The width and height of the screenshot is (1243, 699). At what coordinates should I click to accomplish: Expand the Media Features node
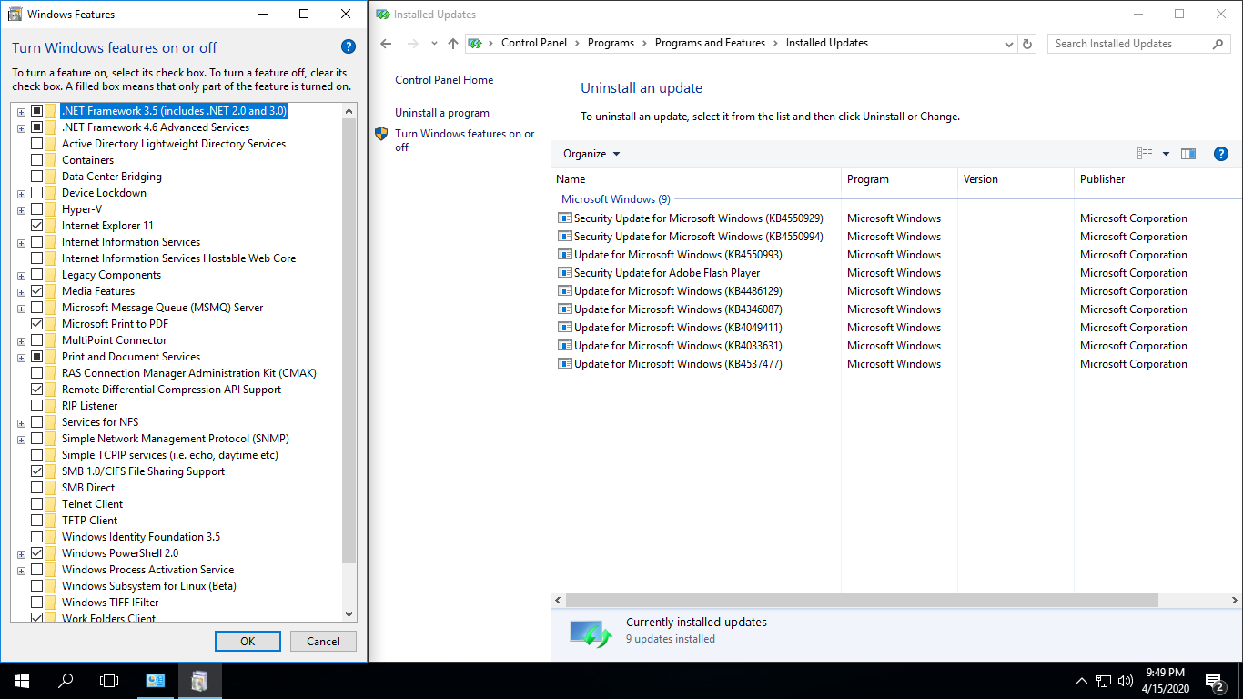pyautogui.click(x=21, y=292)
